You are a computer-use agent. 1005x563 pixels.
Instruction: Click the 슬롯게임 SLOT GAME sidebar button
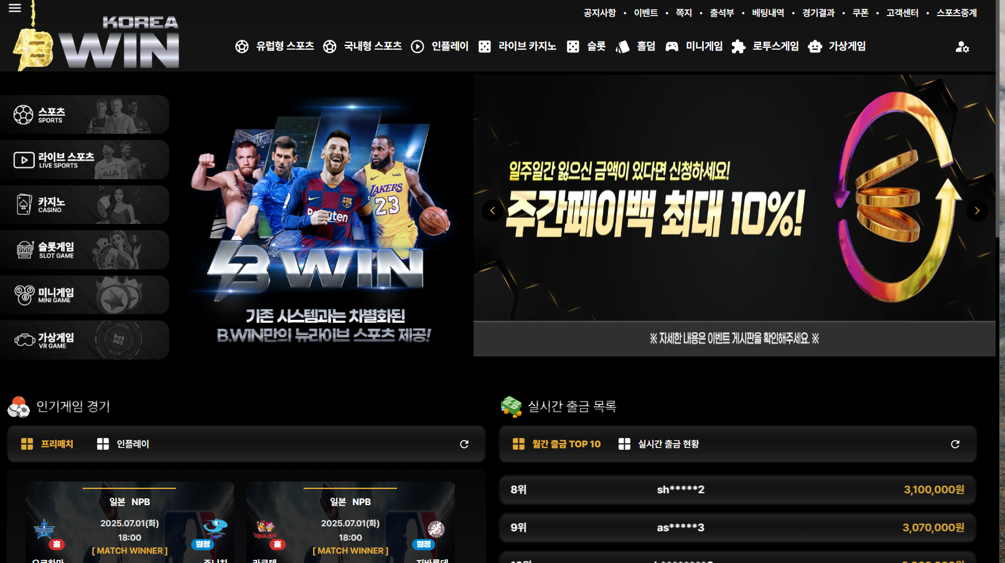point(85,250)
